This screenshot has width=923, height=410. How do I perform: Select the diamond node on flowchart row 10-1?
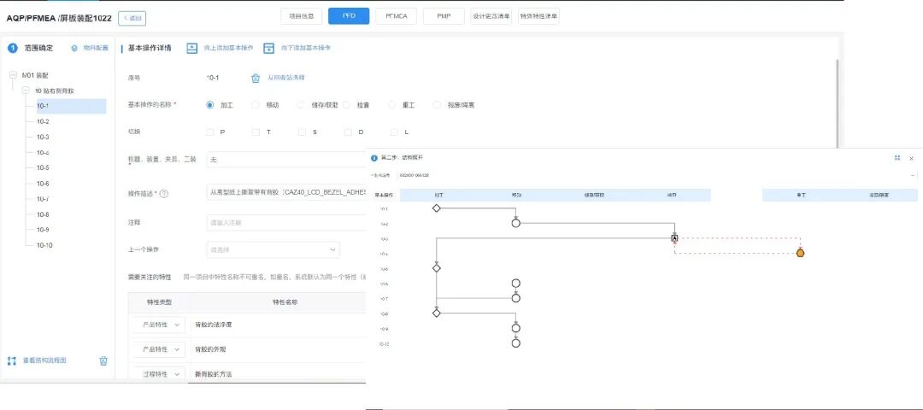pyautogui.click(x=436, y=208)
